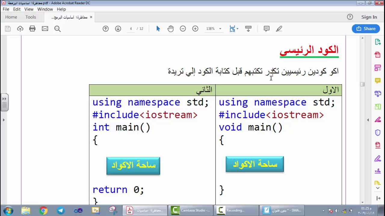
Task: Click the 'void main()' code line
Action: pyautogui.click(x=251, y=127)
